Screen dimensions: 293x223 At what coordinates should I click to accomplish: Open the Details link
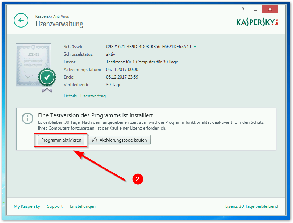(70, 96)
